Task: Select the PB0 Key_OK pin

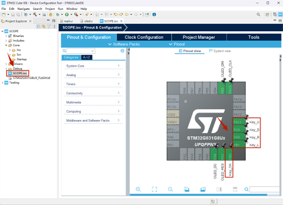Action: 229,154
